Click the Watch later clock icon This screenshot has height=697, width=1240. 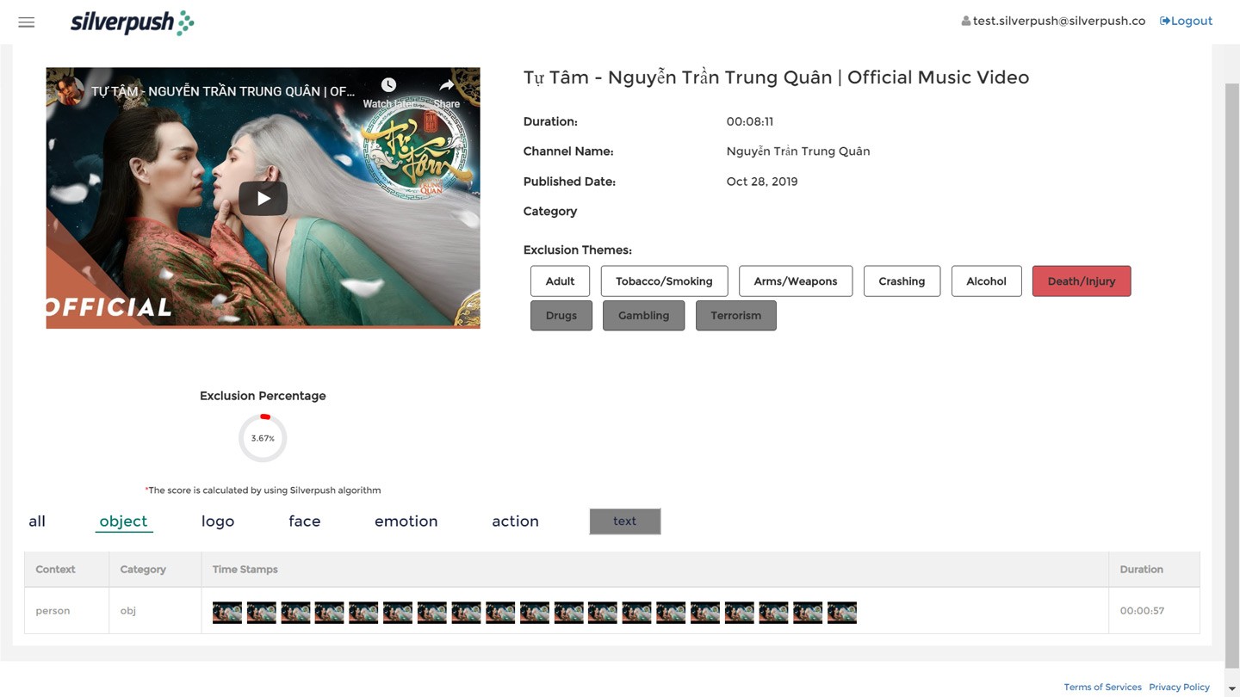pos(388,84)
